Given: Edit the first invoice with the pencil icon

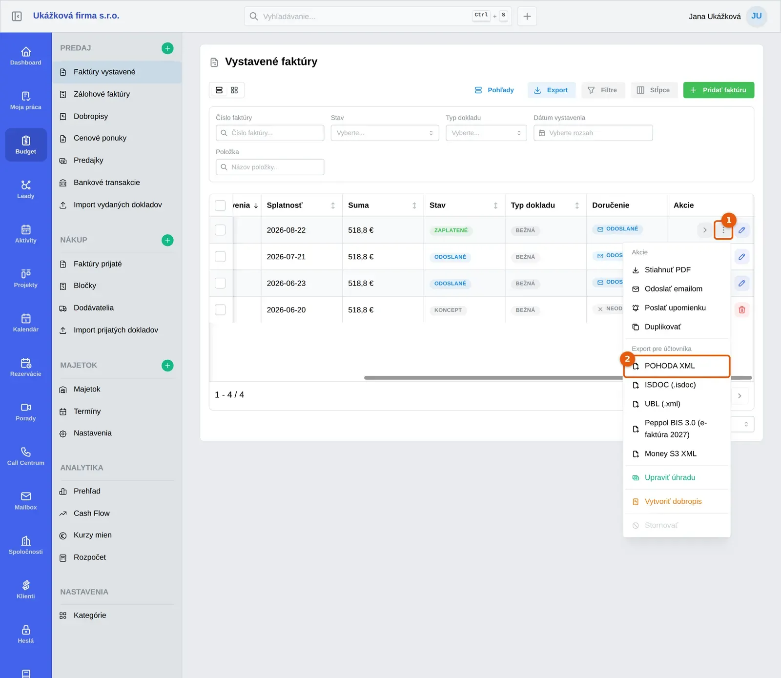Looking at the screenshot, I should point(741,230).
